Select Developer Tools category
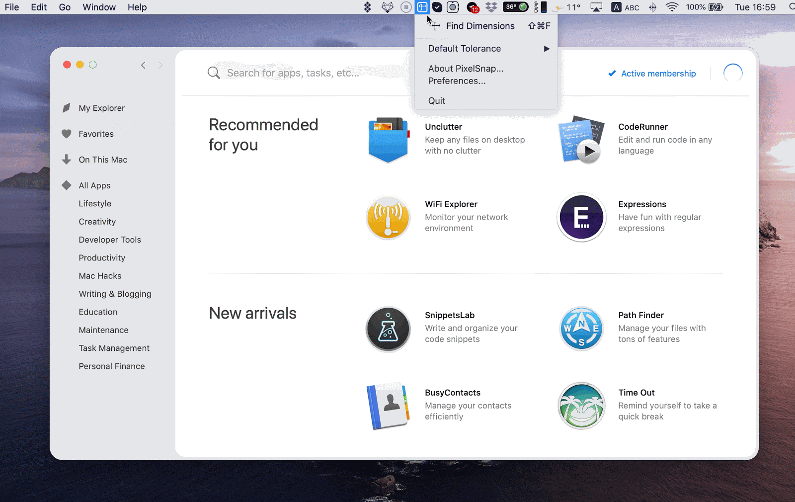This screenshot has height=502, width=795. point(110,240)
